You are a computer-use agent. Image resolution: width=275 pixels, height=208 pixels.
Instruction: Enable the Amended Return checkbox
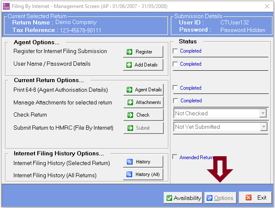(175, 157)
